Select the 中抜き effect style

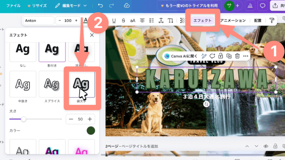click(x=23, y=84)
